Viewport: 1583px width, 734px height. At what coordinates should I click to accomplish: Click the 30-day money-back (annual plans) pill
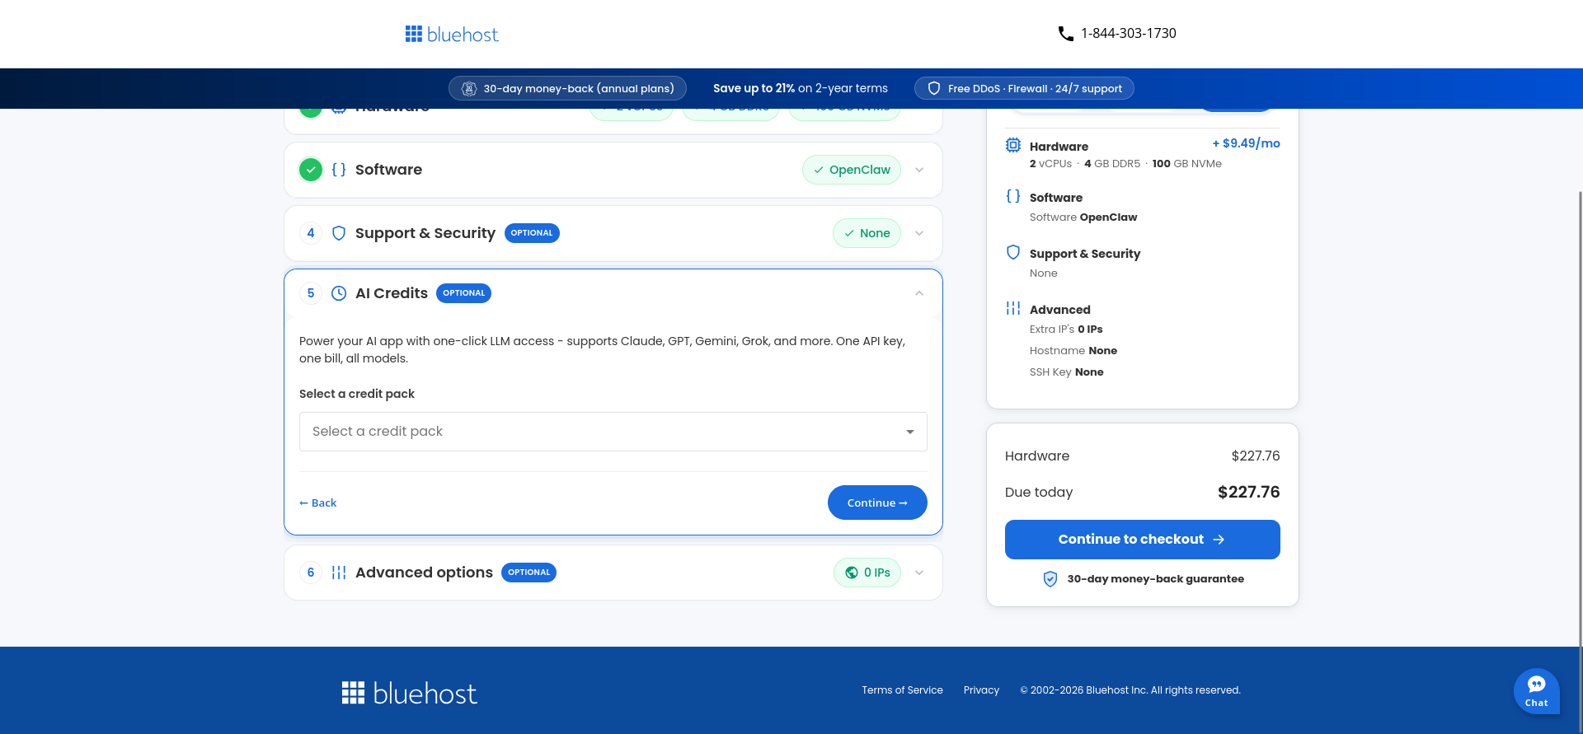(x=567, y=89)
